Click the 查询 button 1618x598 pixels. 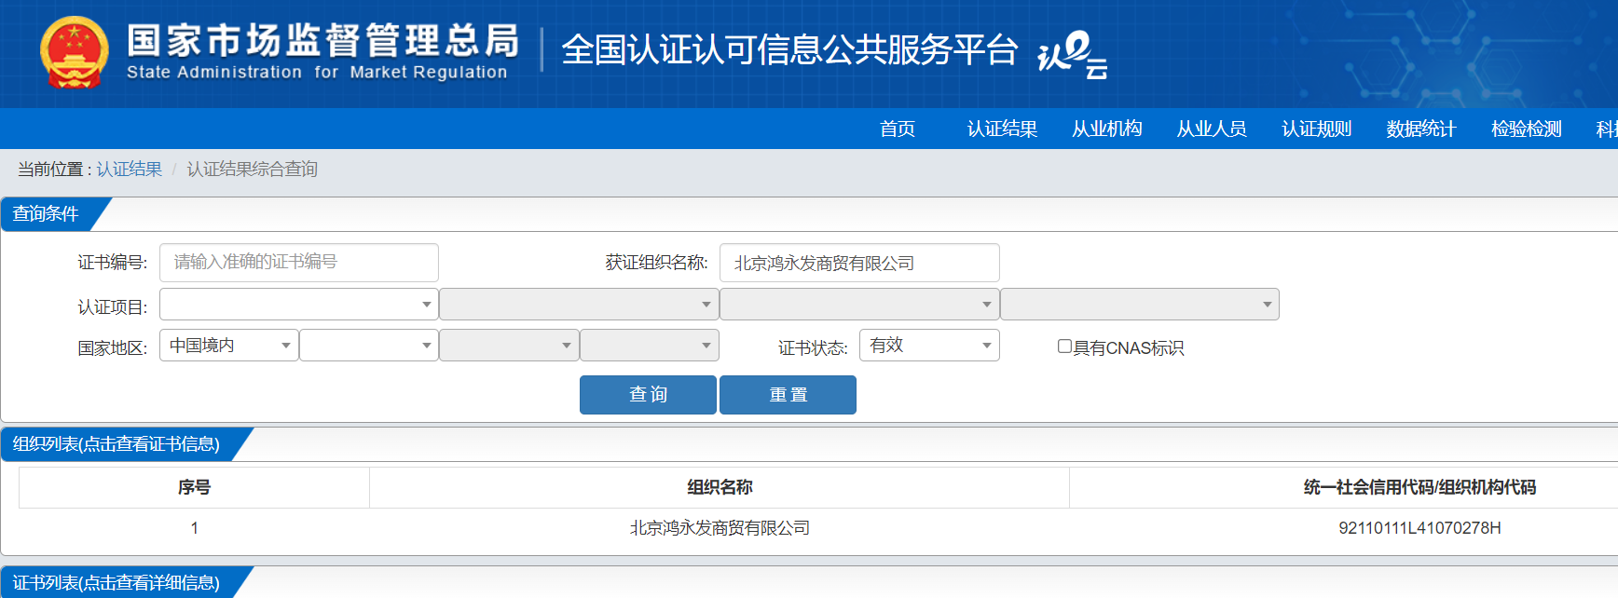point(648,395)
